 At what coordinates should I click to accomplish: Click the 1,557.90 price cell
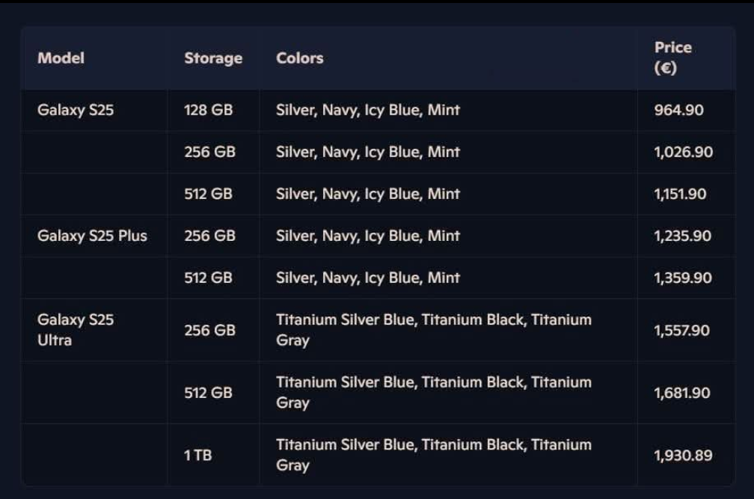(681, 330)
